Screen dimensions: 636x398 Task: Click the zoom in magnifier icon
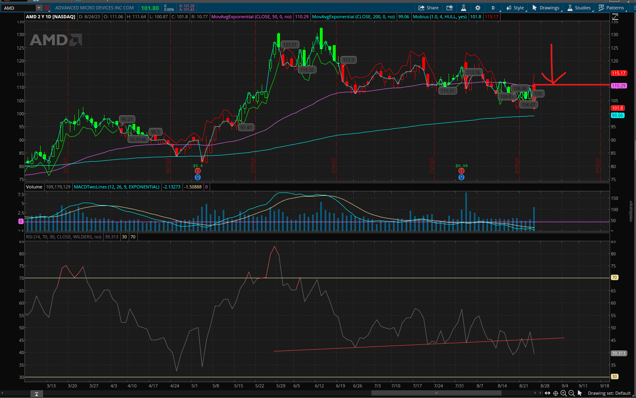564,393
